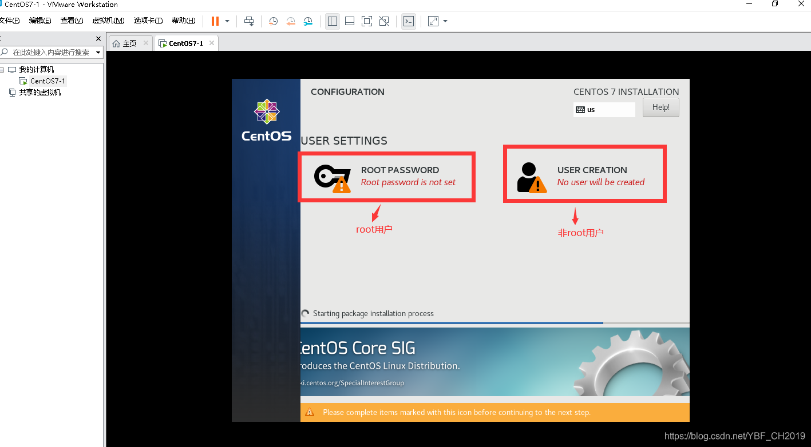Open the 查看(V) menu
The width and height of the screenshot is (811, 447).
point(72,21)
